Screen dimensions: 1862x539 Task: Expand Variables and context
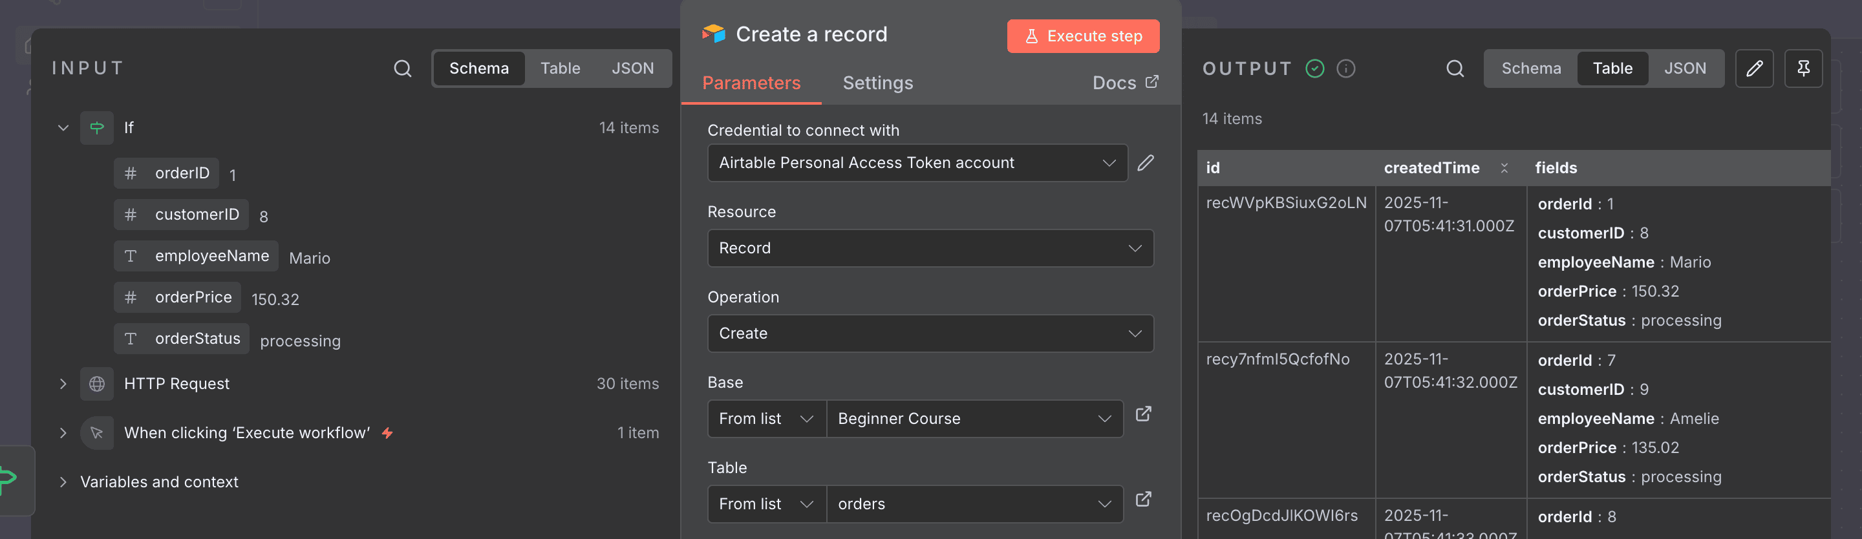click(63, 482)
